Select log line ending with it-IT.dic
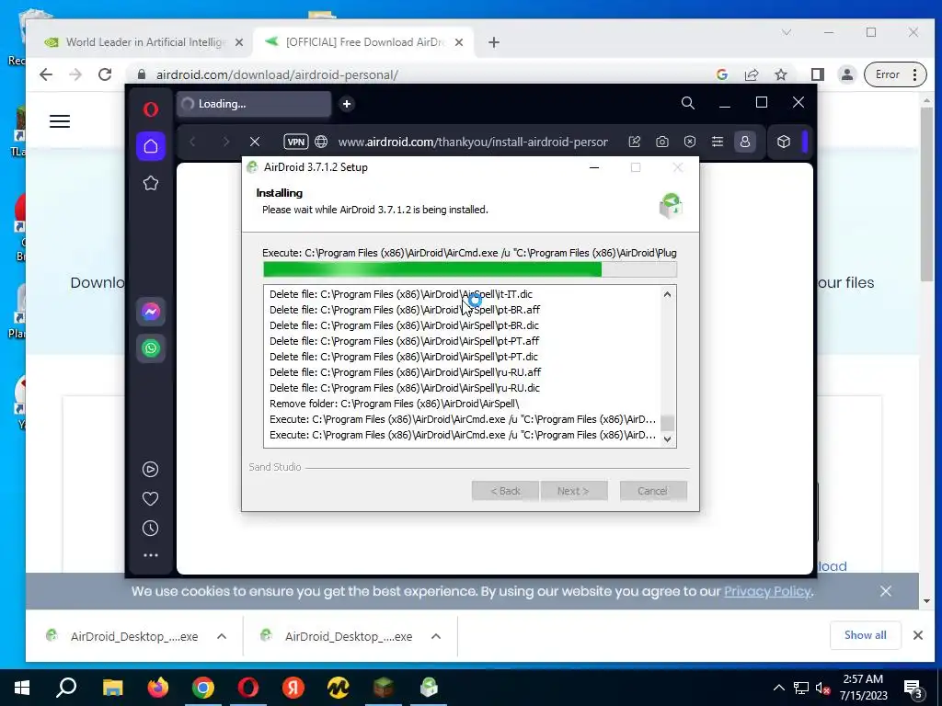 pos(401,294)
